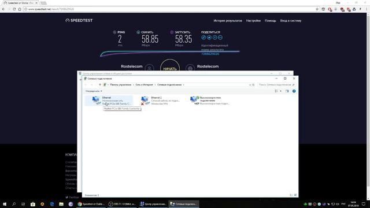Open Task View on the taskbar
Screen dimensions: 370x208
23,204
